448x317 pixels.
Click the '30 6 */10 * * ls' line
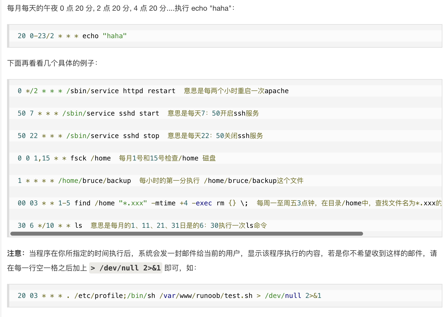click(142, 226)
